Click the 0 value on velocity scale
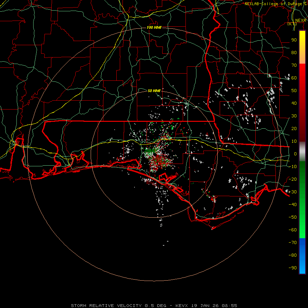308x308 pixels. click(295, 154)
